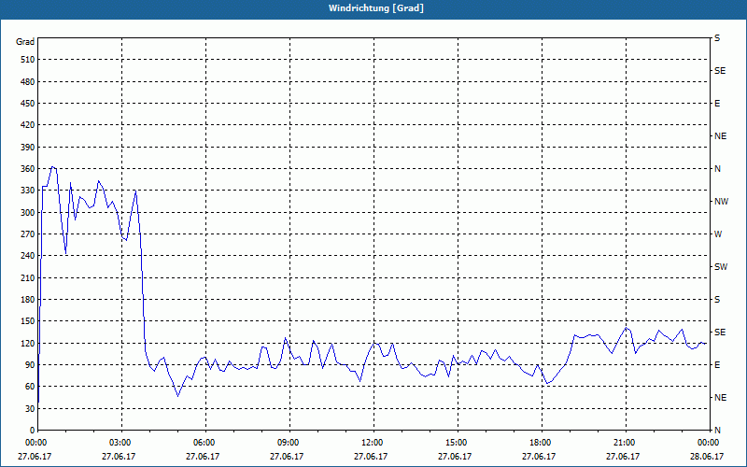
Task: Click the 0 label at axis origin
Action: (33, 431)
